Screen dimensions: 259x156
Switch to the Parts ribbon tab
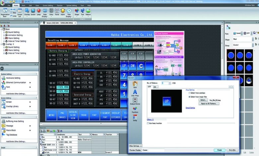[x=24, y=5]
